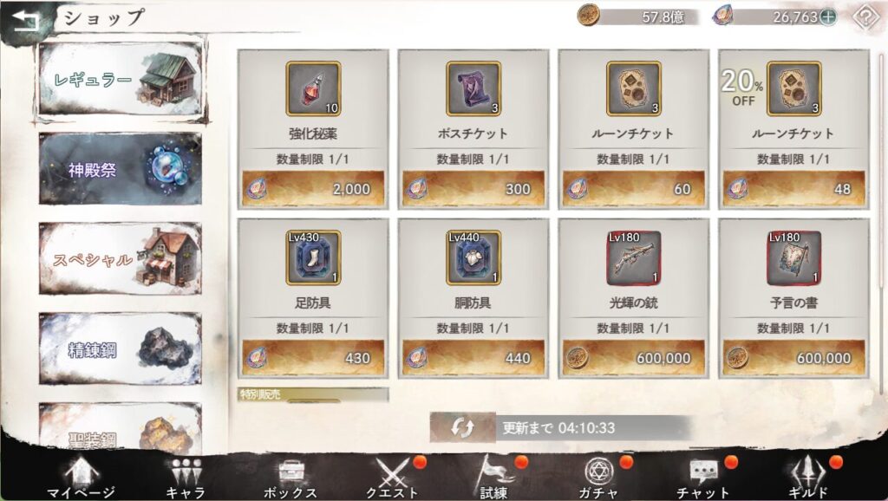
Task: Refresh the shop with the reload icon
Action: point(463,427)
